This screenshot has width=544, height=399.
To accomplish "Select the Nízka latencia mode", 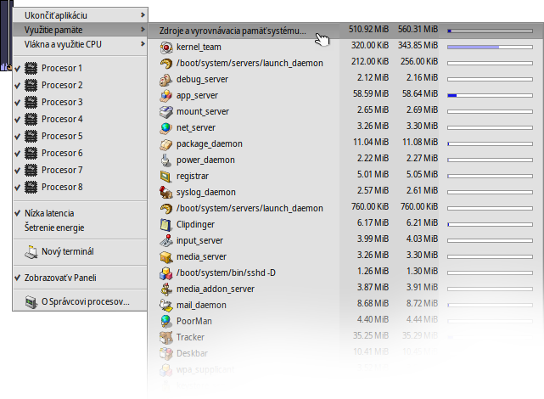I will 80,213.
